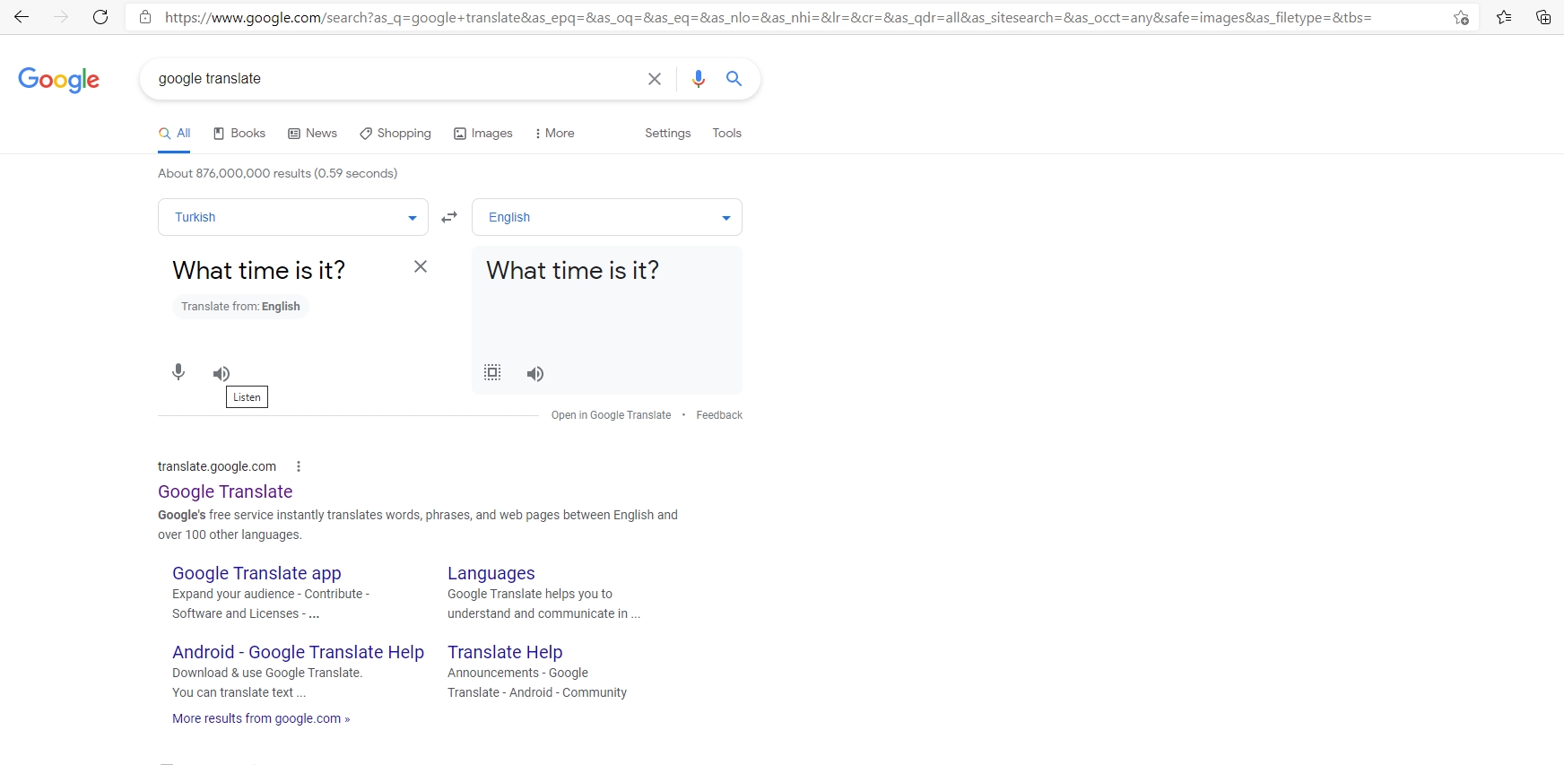The width and height of the screenshot is (1564, 765).
Task: Switch to the Images tab
Action: click(483, 134)
